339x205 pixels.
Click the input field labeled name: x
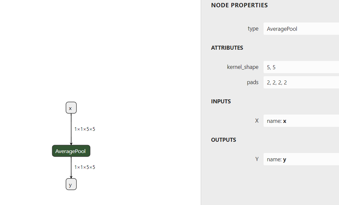pyautogui.click(x=299, y=121)
